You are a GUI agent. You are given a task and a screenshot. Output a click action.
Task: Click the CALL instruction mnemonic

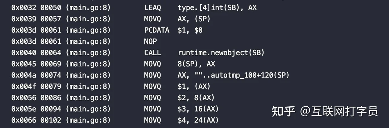152,53
